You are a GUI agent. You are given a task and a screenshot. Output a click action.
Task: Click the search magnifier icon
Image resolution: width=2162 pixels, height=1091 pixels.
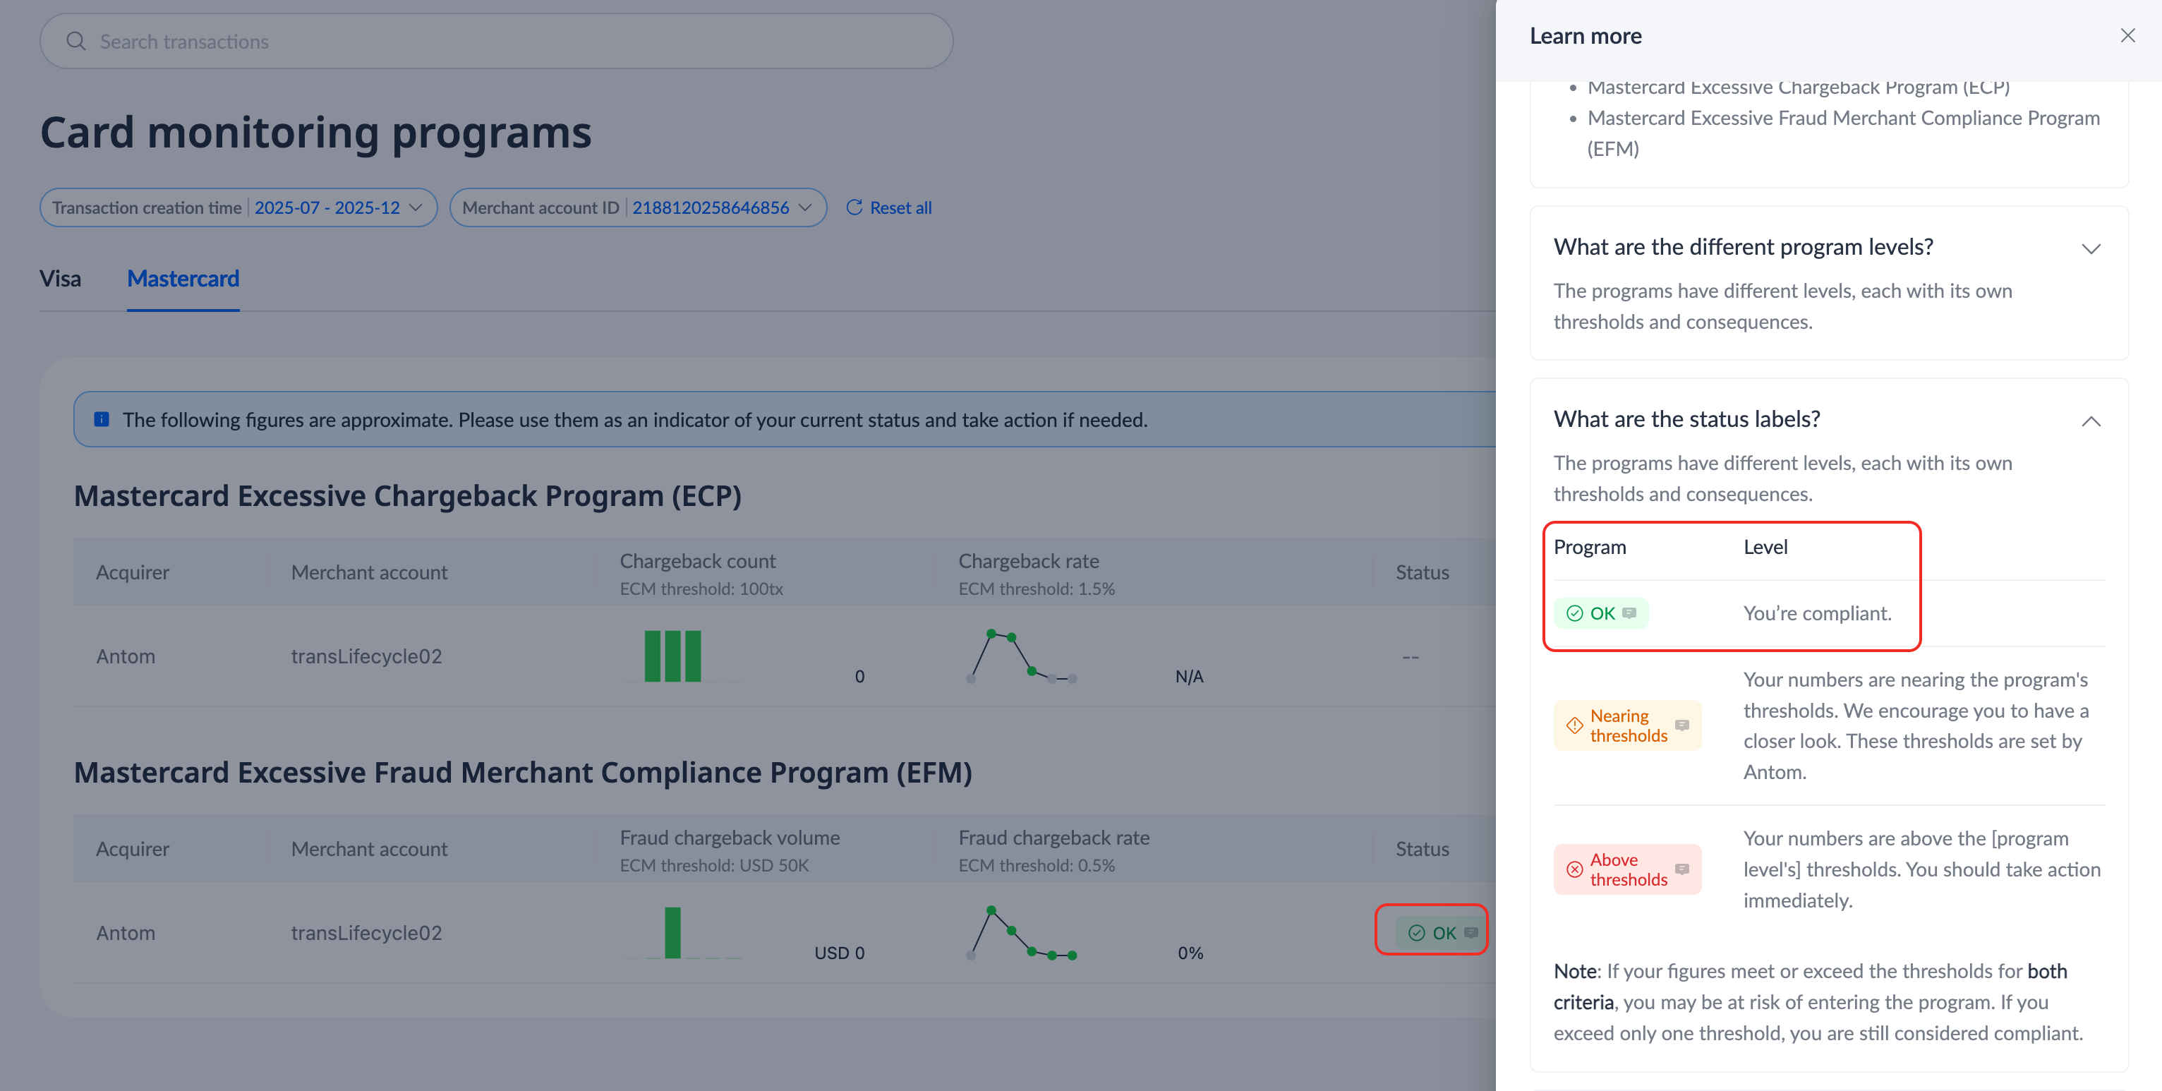pos(76,41)
